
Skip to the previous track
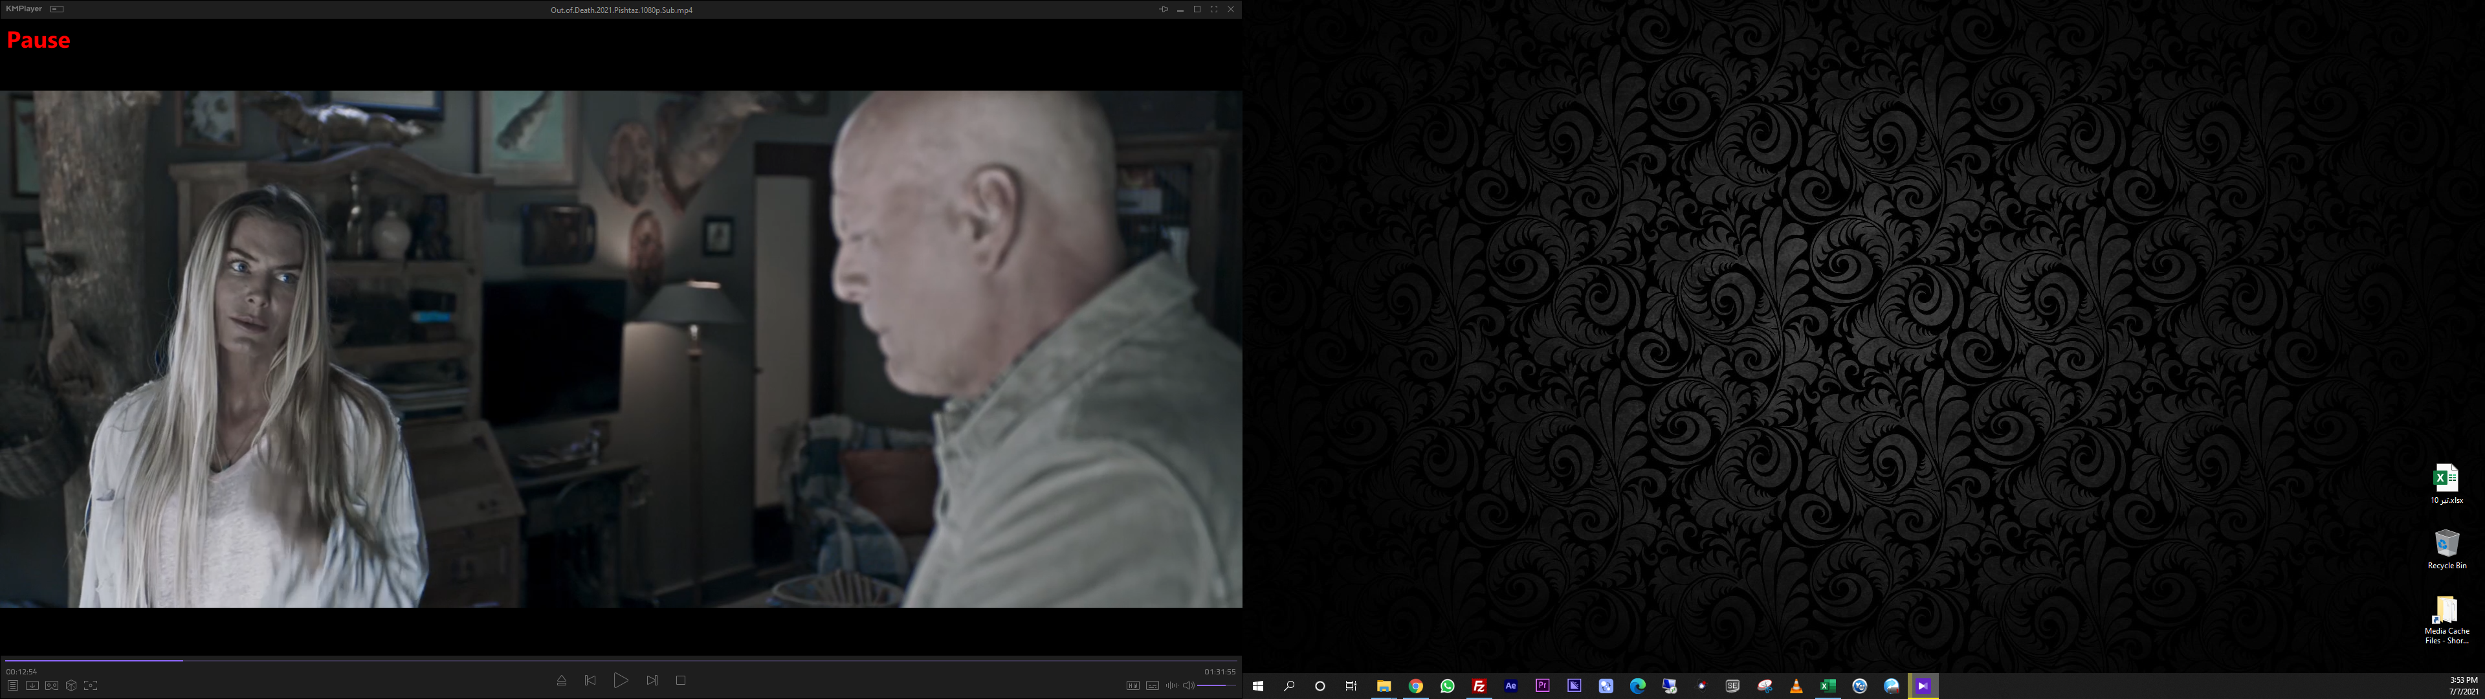click(590, 681)
